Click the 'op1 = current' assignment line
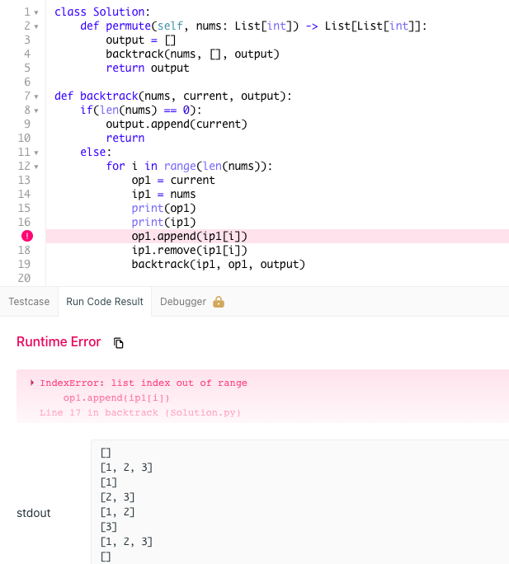Screen dimensions: 509x564 [x=173, y=181]
